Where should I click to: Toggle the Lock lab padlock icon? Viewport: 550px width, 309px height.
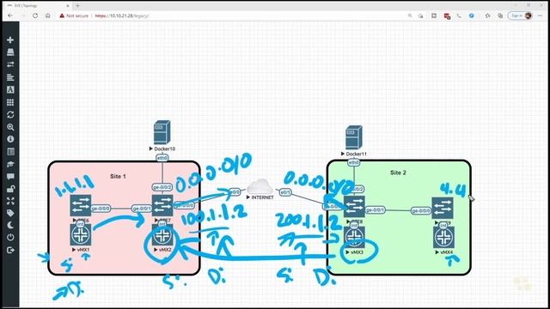[10, 189]
